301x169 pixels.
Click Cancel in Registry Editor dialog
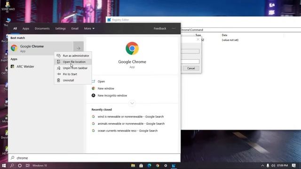click(x=191, y=69)
